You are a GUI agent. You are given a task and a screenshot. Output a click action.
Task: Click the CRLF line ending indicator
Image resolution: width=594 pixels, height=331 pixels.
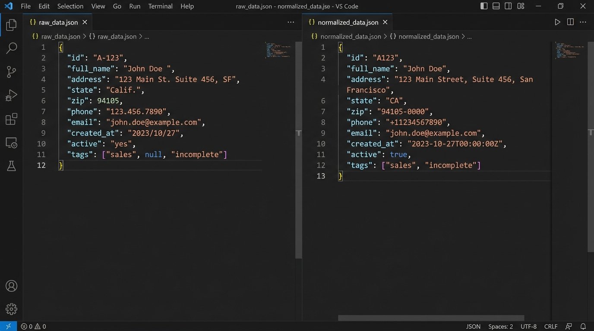click(x=551, y=326)
